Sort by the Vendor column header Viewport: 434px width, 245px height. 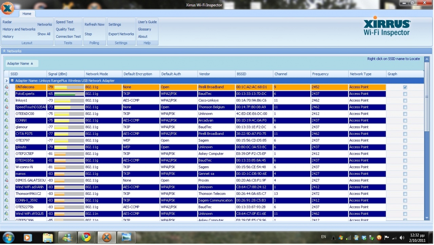click(216, 74)
